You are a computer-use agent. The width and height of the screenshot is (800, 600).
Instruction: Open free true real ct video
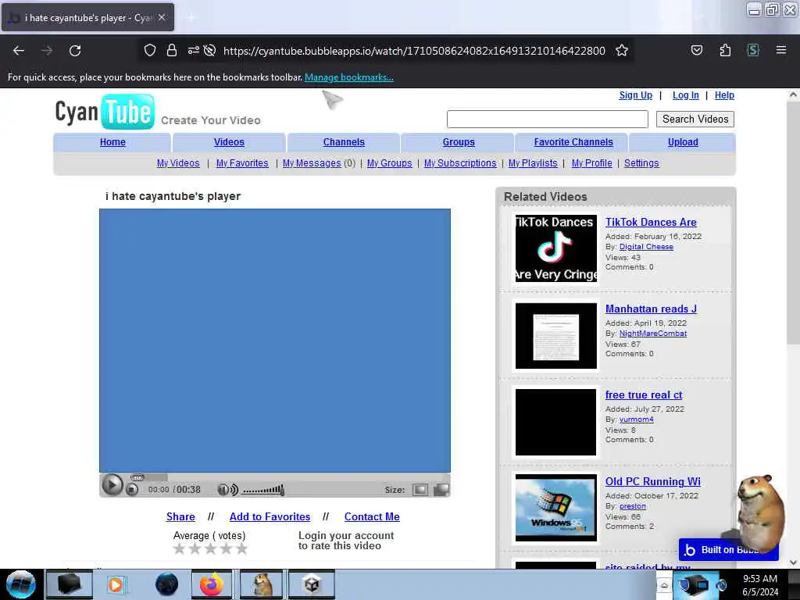click(x=644, y=395)
